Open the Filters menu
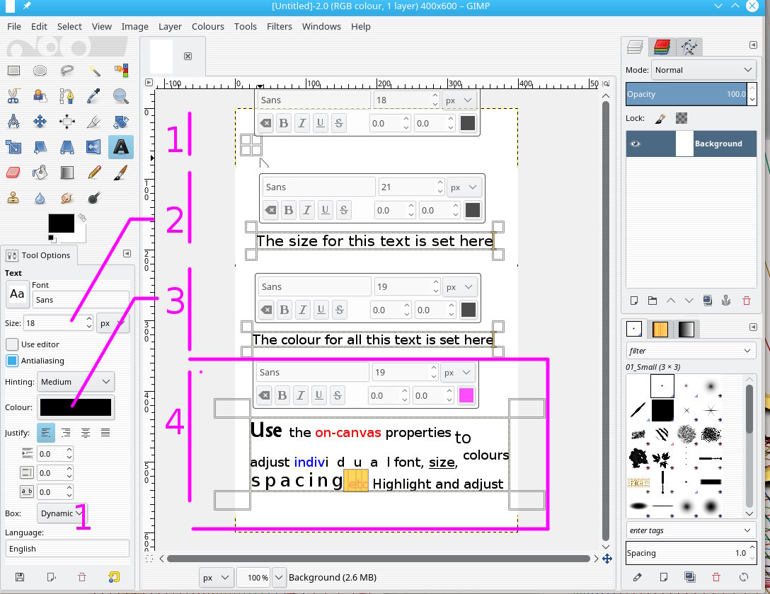Image resolution: width=770 pixels, height=594 pixels. tap(280, 26)
